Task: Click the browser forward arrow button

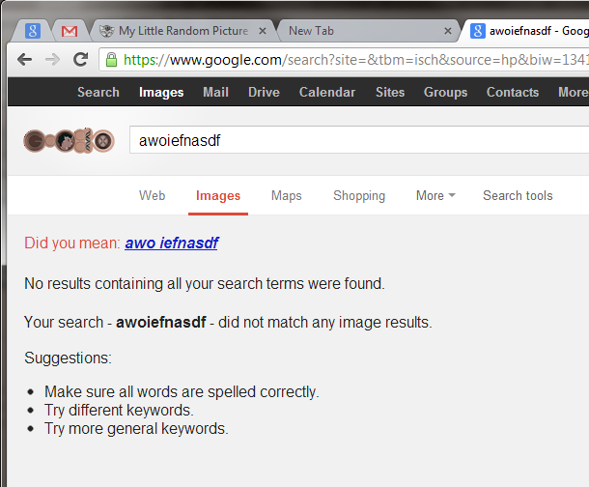Action: point(53,60)
